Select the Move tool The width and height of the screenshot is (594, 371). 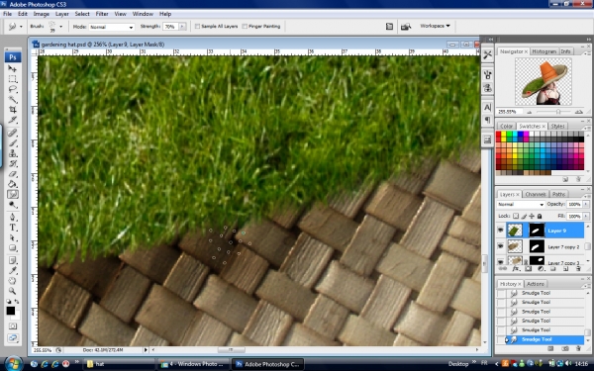(x=13, y=68)
